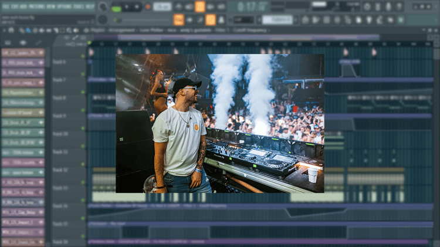Mute Track 14 with its green LED
Viewport: 440px width, 247px height.
[83, 218]
